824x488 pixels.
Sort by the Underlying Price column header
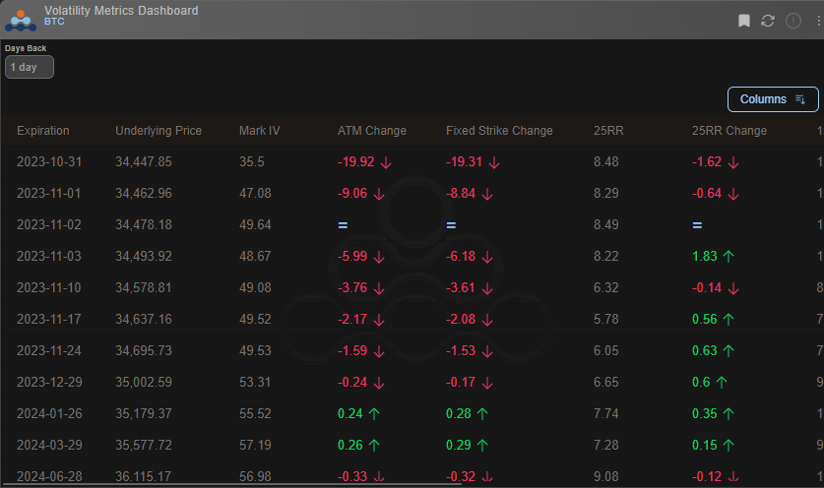click(x=158, y=131)
